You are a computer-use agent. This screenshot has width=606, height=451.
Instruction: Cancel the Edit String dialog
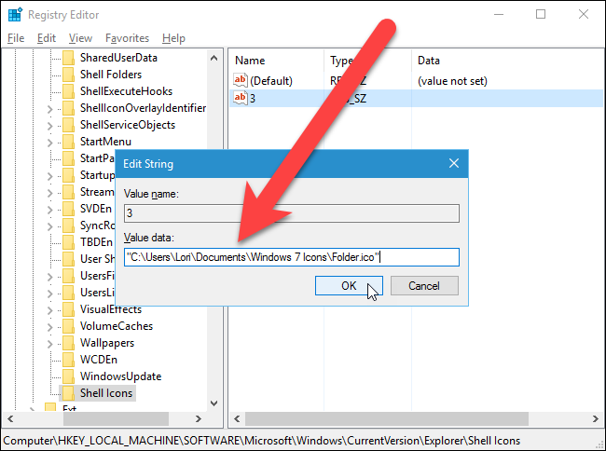tap(424, 286)
